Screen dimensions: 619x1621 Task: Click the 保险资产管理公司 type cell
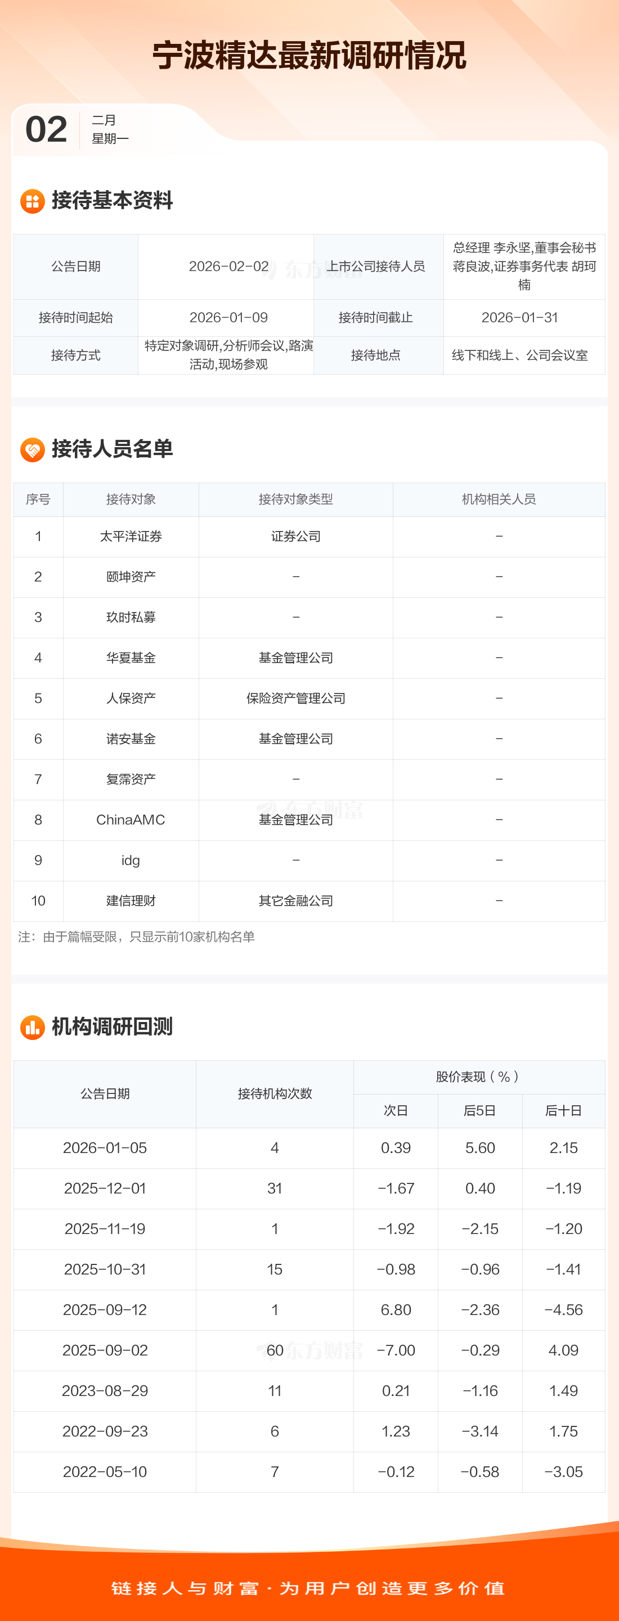[295, 698]
